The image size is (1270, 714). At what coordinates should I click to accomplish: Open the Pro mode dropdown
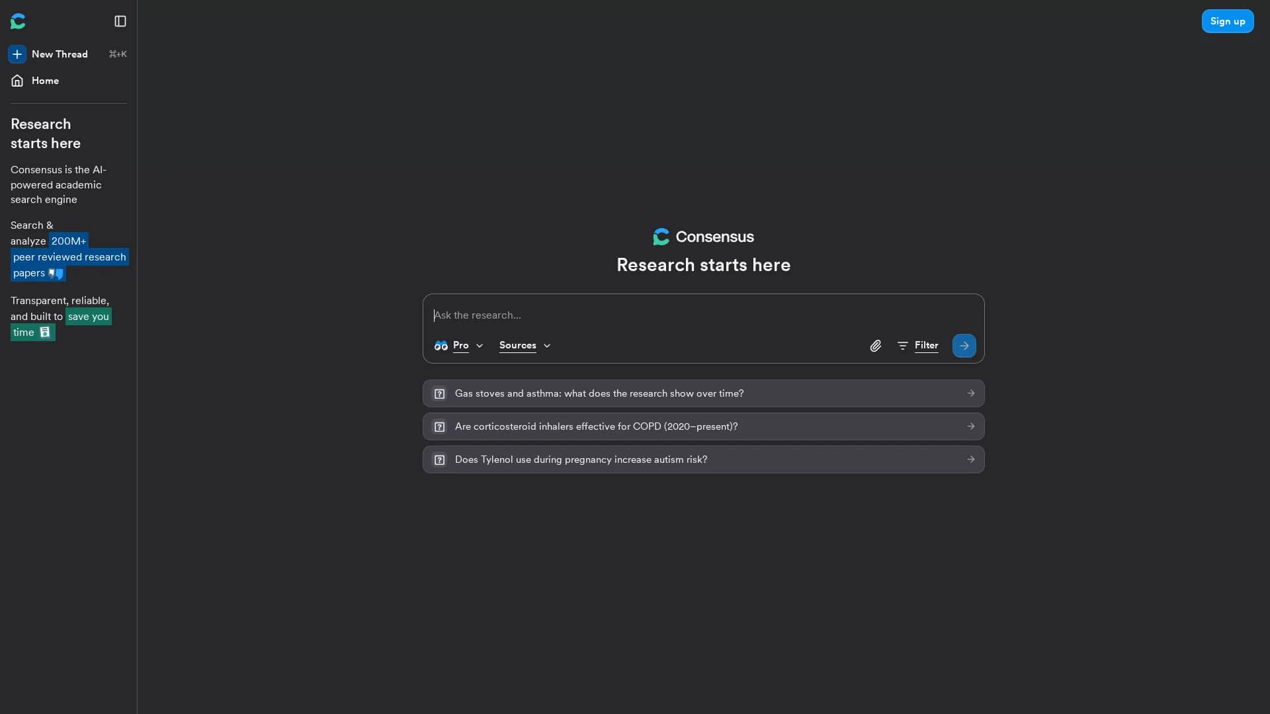click(x=458, y=346)
